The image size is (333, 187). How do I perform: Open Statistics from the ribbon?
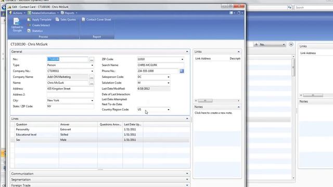[35, 31]
